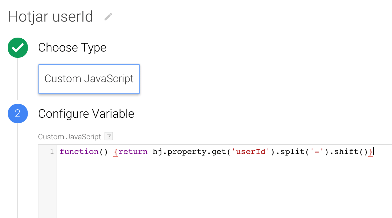
Task: Click the .shift() call in the code
Action: pyautogui.click(x=349, y=151)
